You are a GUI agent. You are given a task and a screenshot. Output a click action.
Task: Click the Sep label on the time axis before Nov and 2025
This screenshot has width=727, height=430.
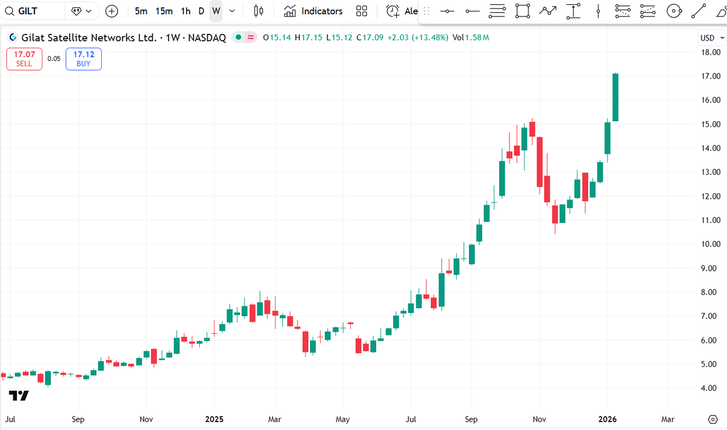coord(78,419)
